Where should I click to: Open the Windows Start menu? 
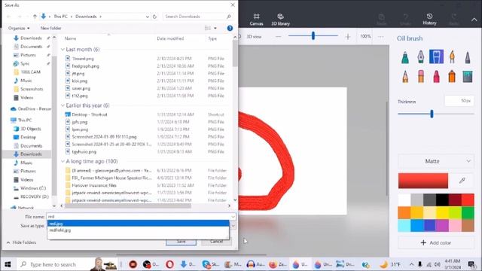coord(8,264)
